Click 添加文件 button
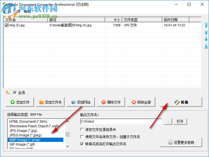209x157 pixels. (x=20, y=102)
